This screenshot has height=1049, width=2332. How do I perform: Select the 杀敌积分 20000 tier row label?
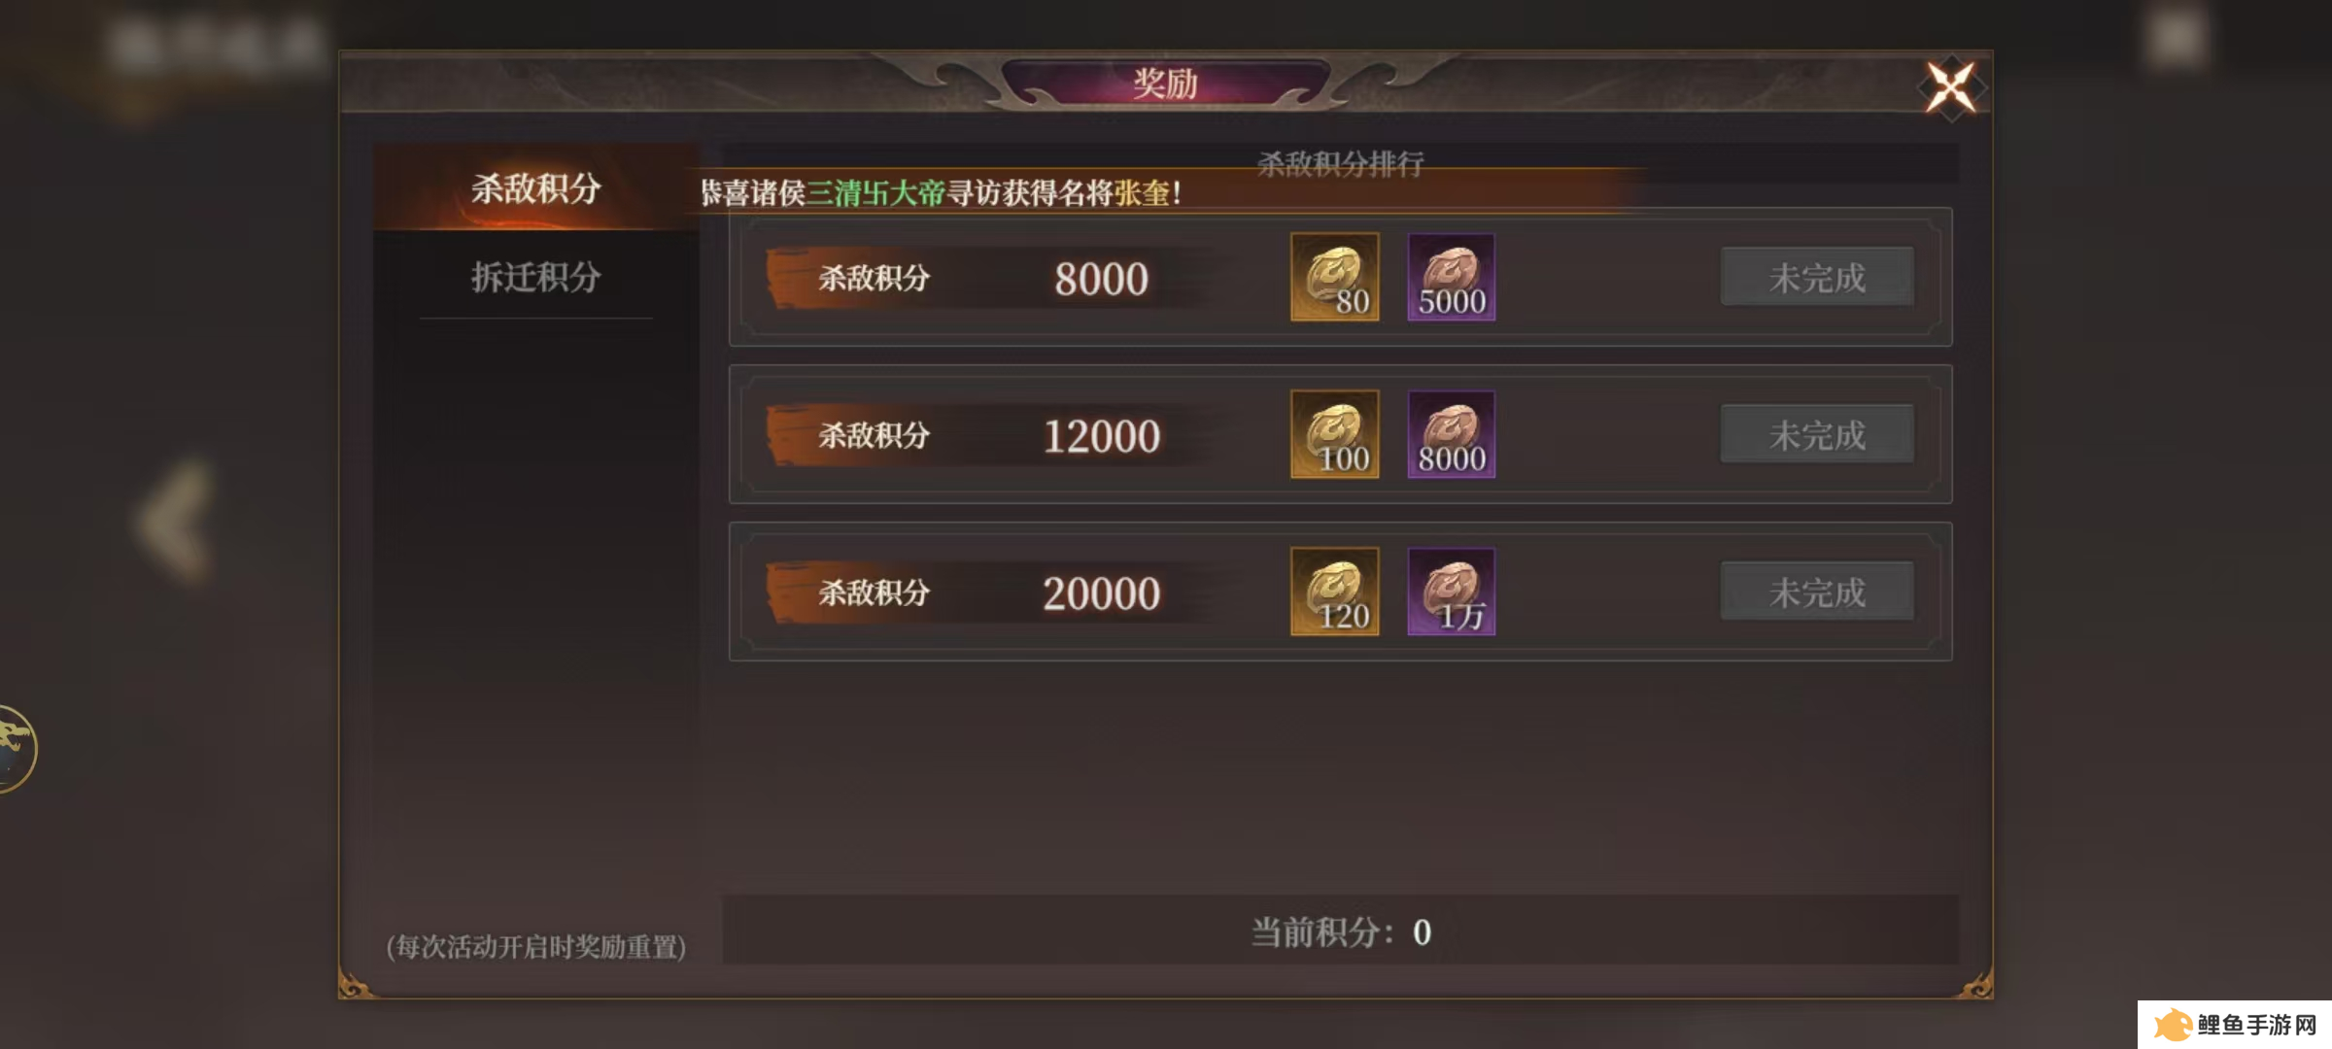click(x=874, y=593)
